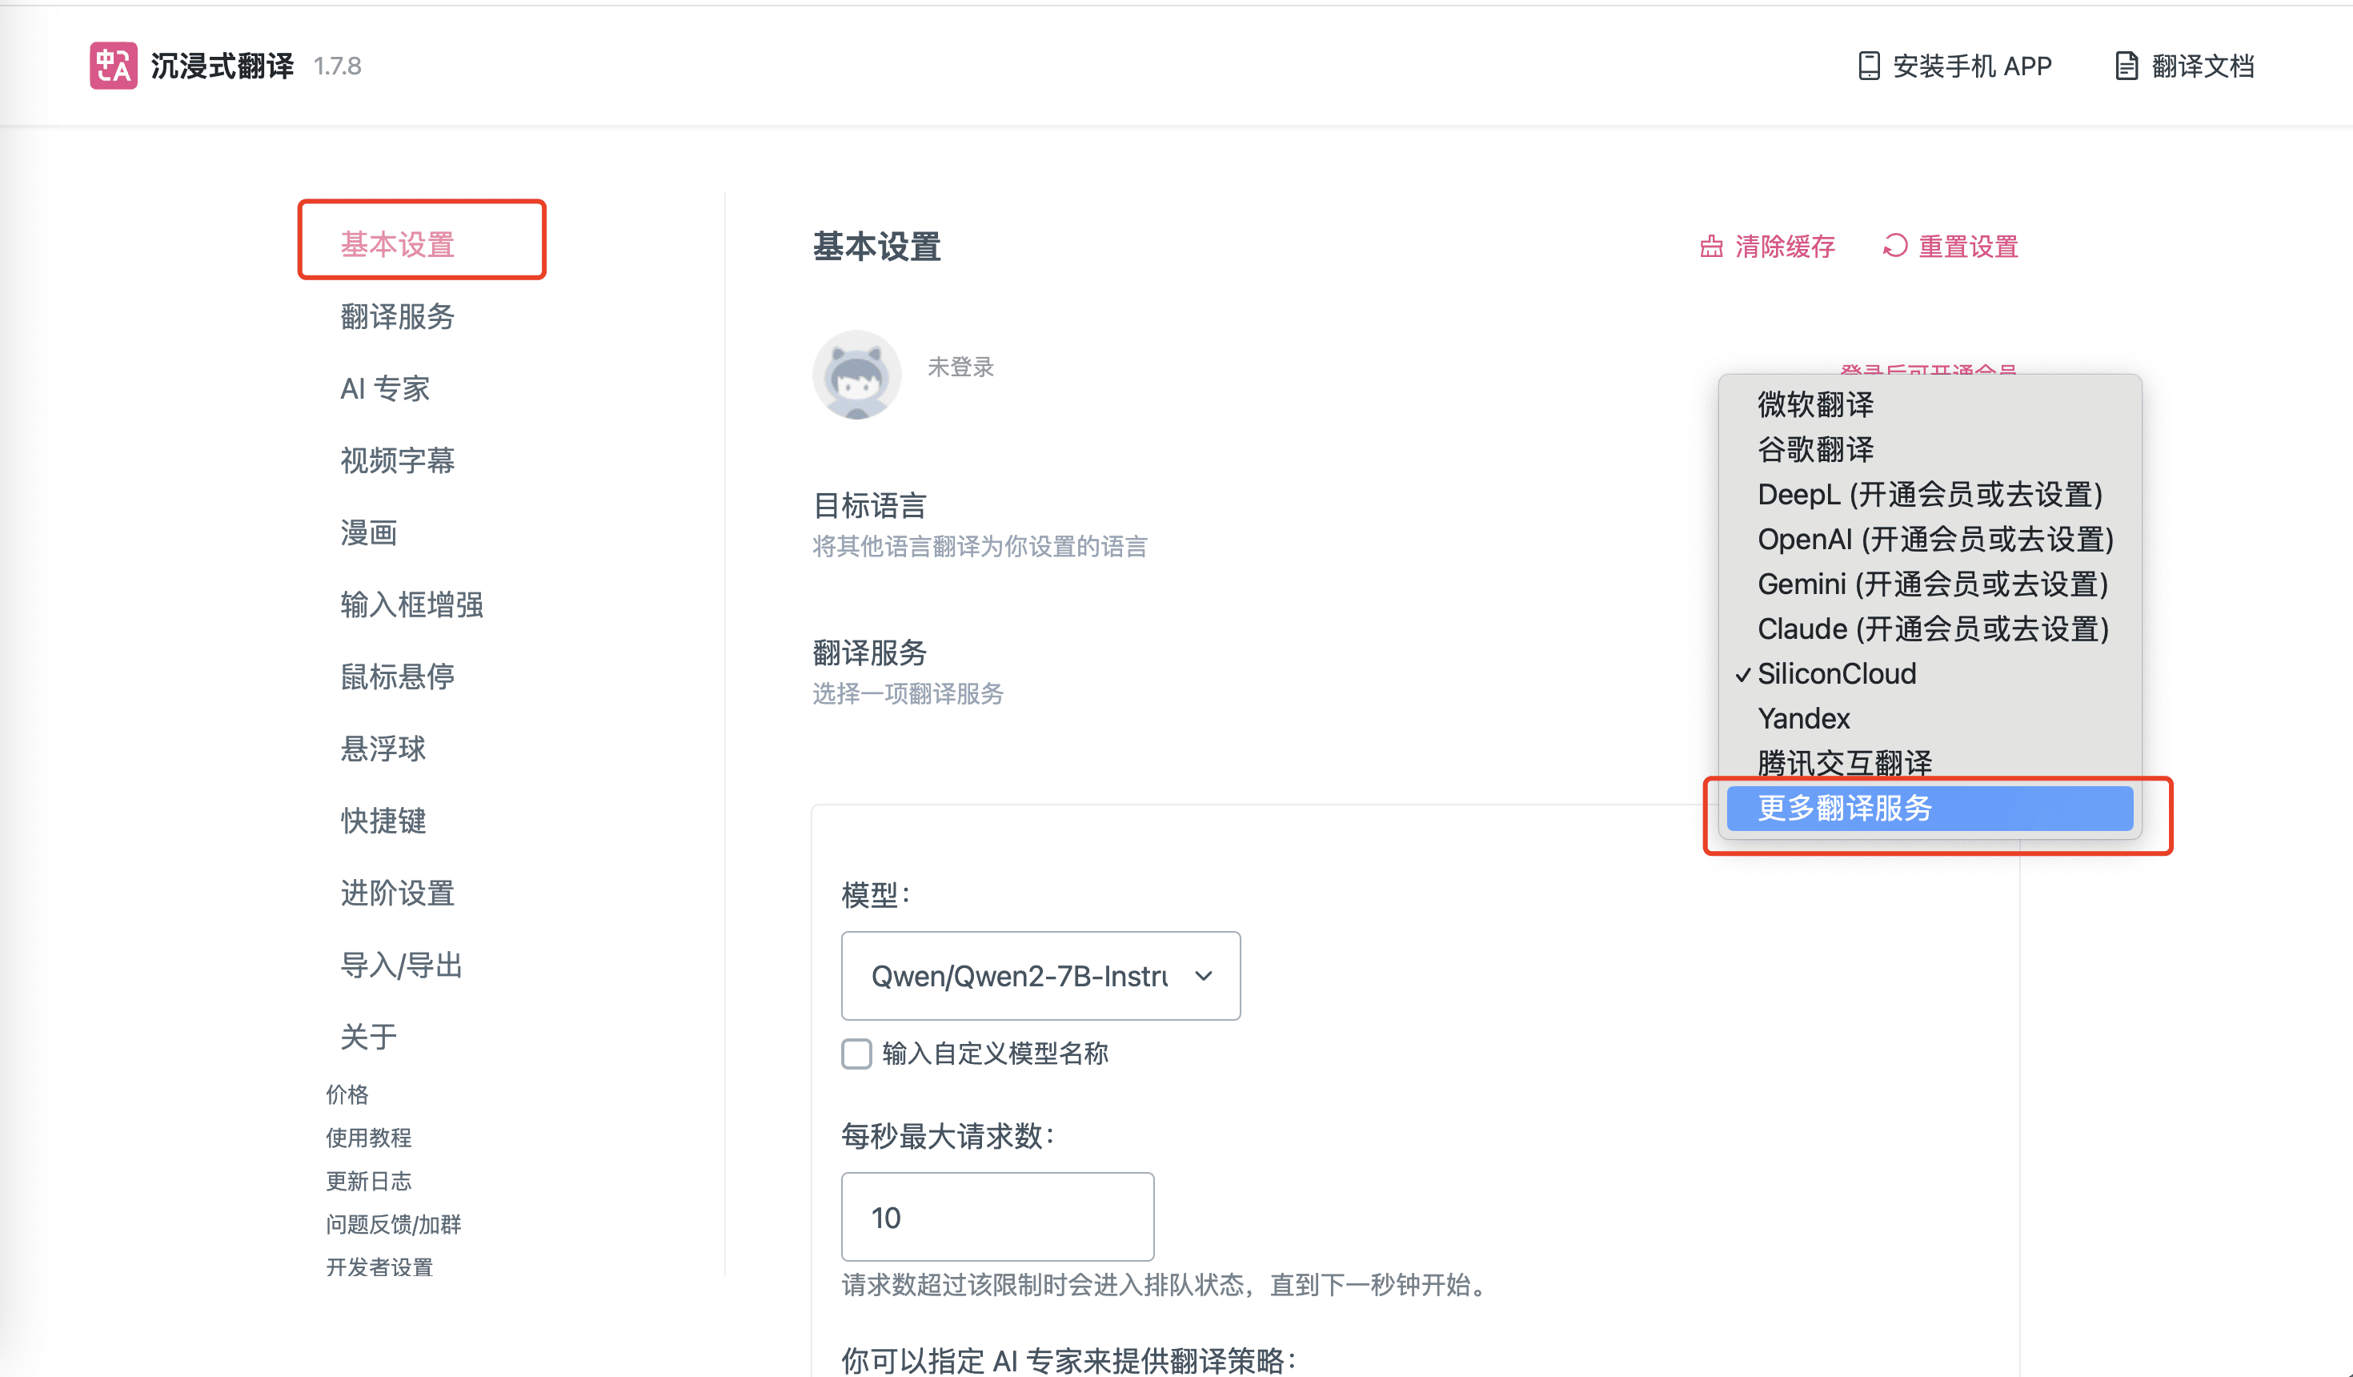
Task: Go to 输入框增强 settings
Action: point(411,604)
